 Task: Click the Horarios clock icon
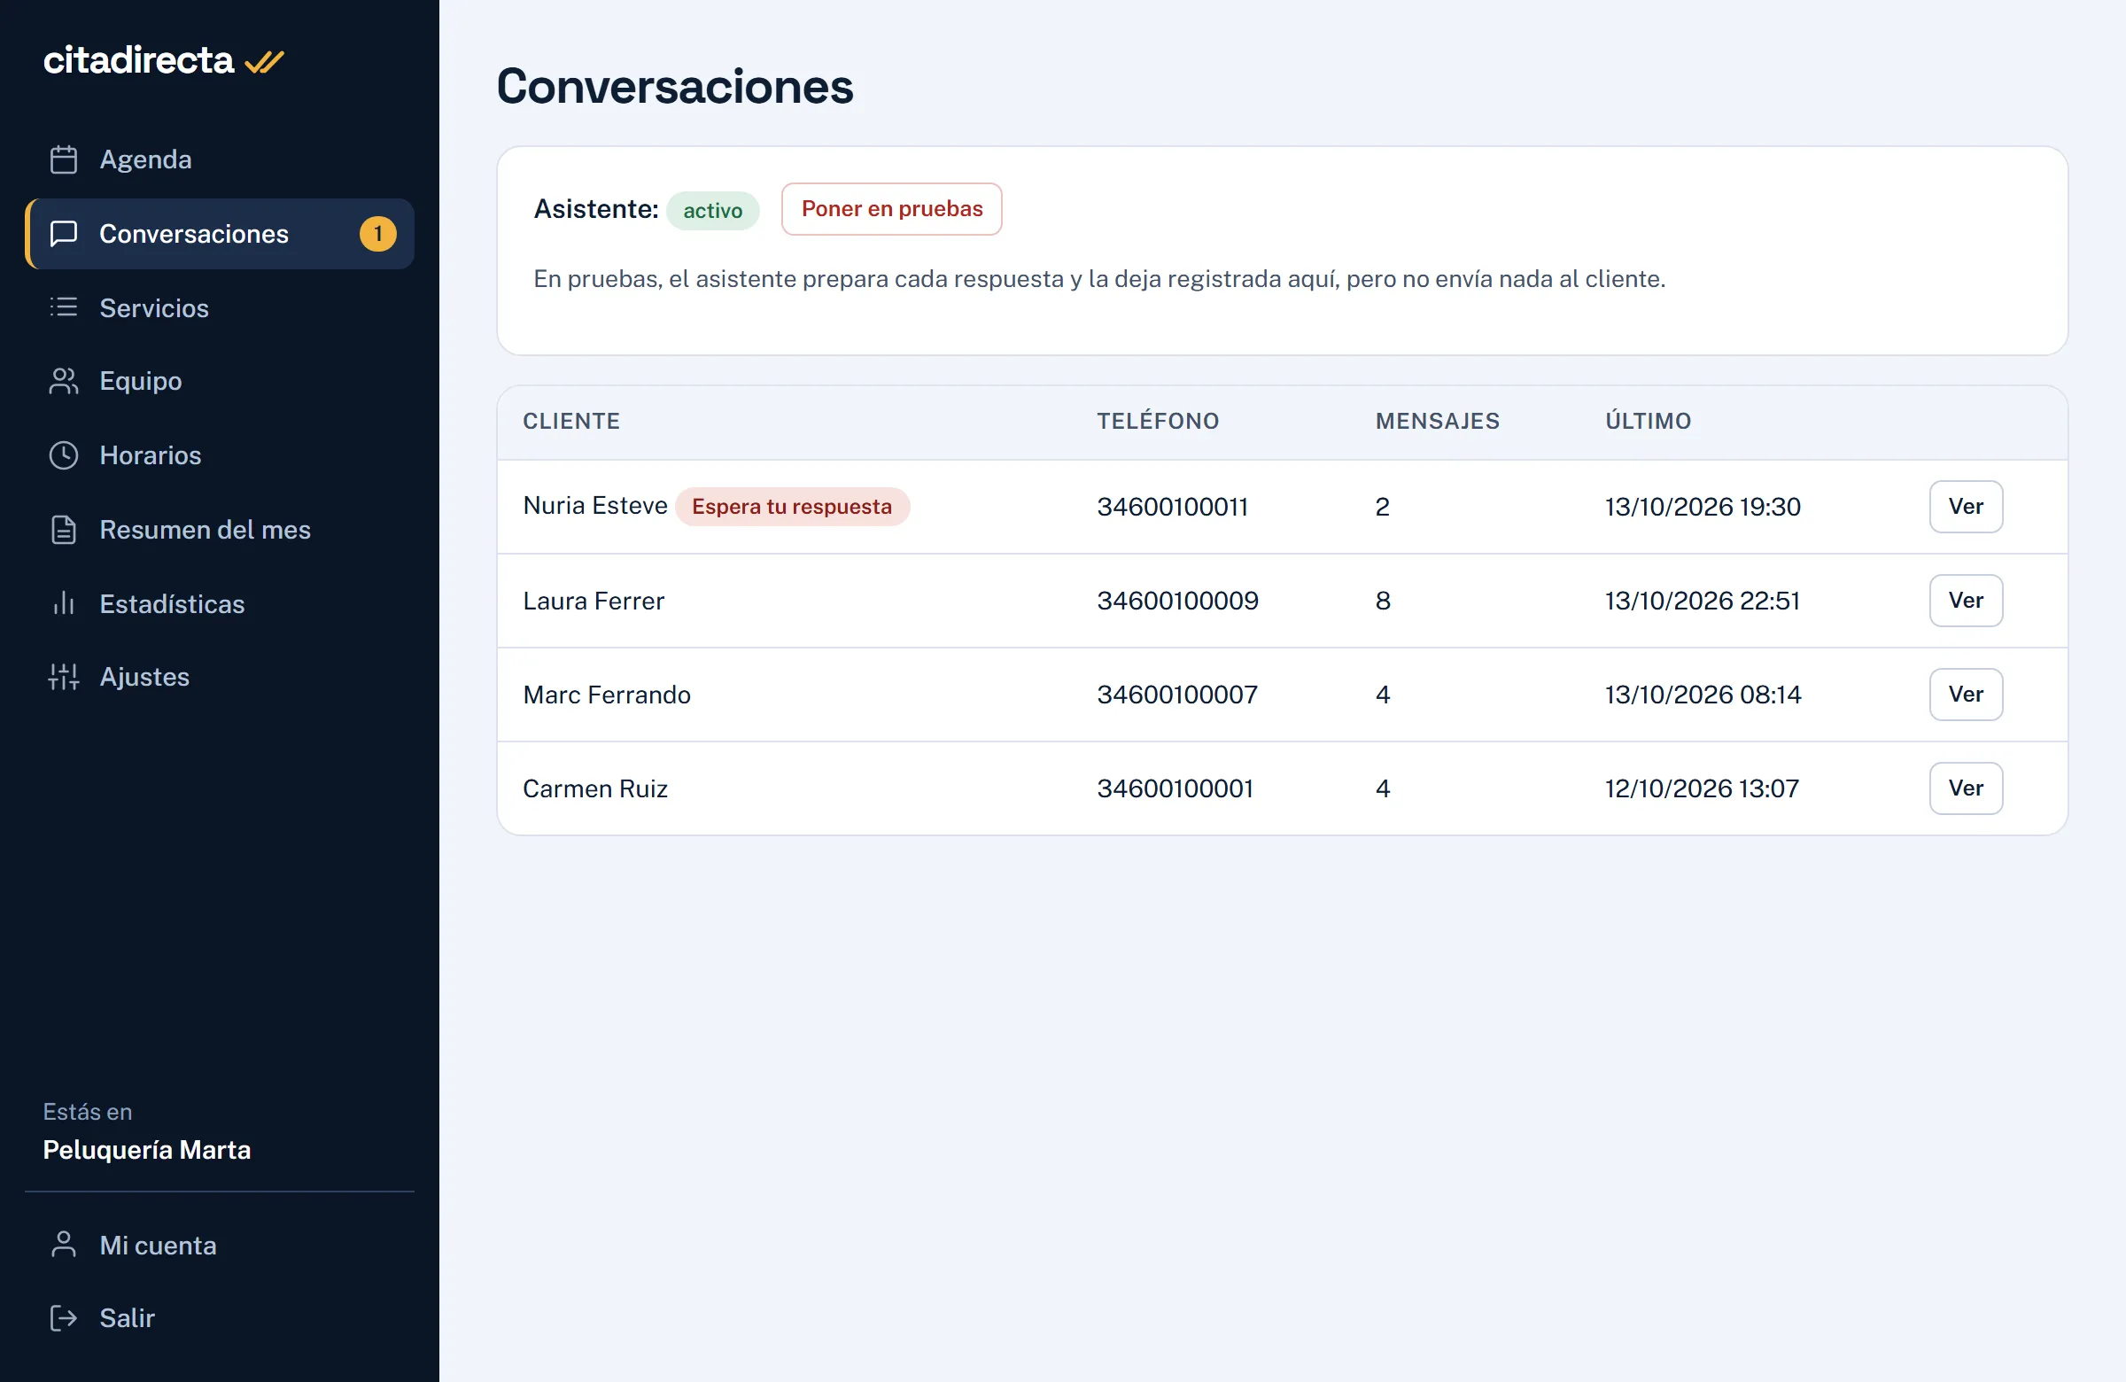coord(64,455)
